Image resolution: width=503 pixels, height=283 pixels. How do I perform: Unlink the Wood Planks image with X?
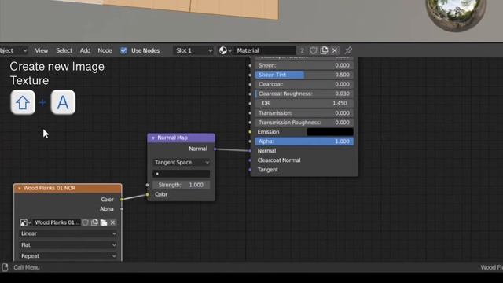click(112, 222)
